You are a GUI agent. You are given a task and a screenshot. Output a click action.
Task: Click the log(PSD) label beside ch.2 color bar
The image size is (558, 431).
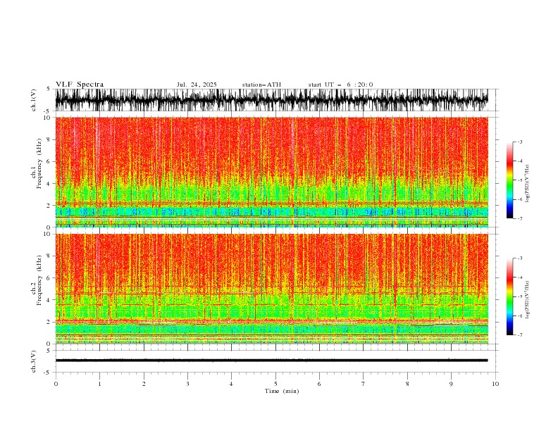coord(528,300)
